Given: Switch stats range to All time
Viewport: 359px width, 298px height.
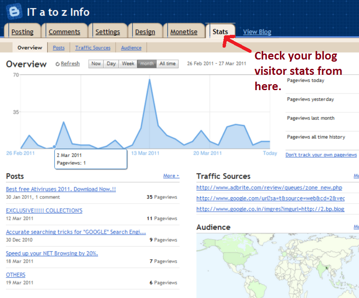Looking at the screenshot, I should 167,64.
